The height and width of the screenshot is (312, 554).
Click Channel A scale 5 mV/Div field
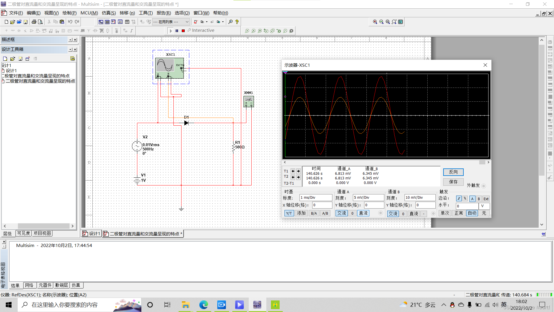368,198
